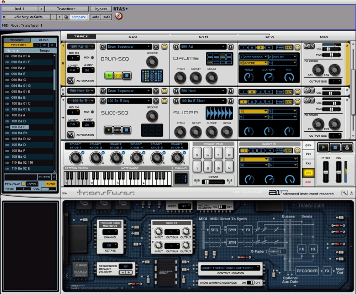Toggle SYNC in the browser
This screenshot has width=356, height=294.
coord(51,184)
